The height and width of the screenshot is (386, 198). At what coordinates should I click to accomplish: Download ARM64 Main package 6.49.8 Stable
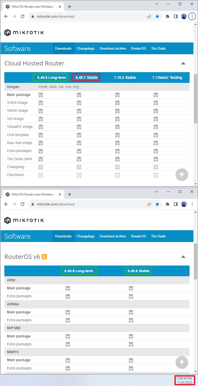(131, 312)
